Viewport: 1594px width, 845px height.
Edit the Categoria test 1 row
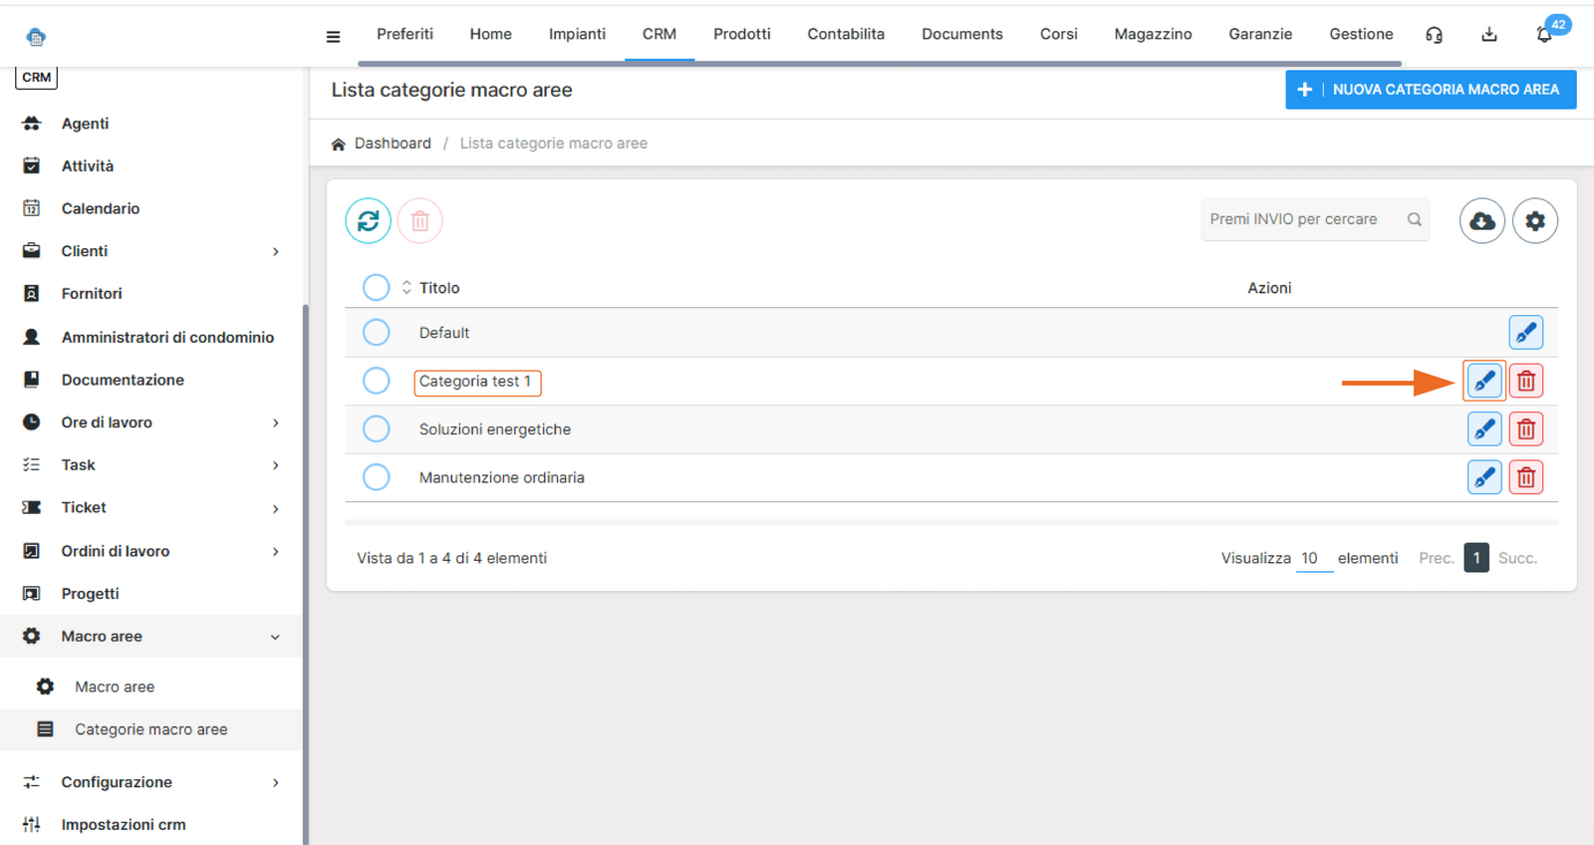click(x=1483, y=381)
